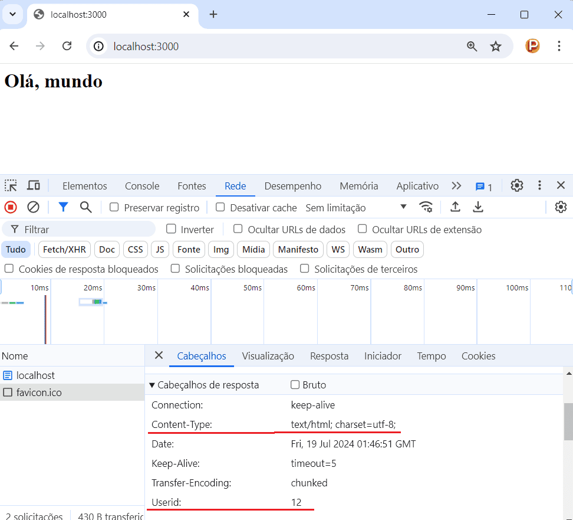Open DevTools settings gear

pyautogui.click(x=517, y=186)
